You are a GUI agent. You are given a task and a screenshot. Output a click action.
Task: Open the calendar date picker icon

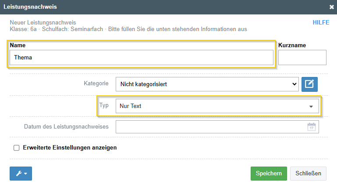coord(312,127)
